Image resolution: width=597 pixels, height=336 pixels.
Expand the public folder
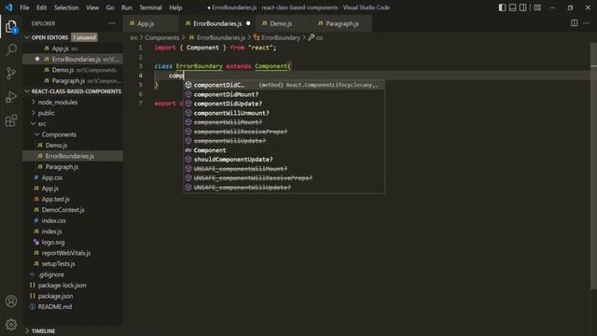coord(73,113)
